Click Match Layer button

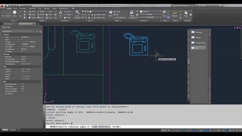coord(99,18)
